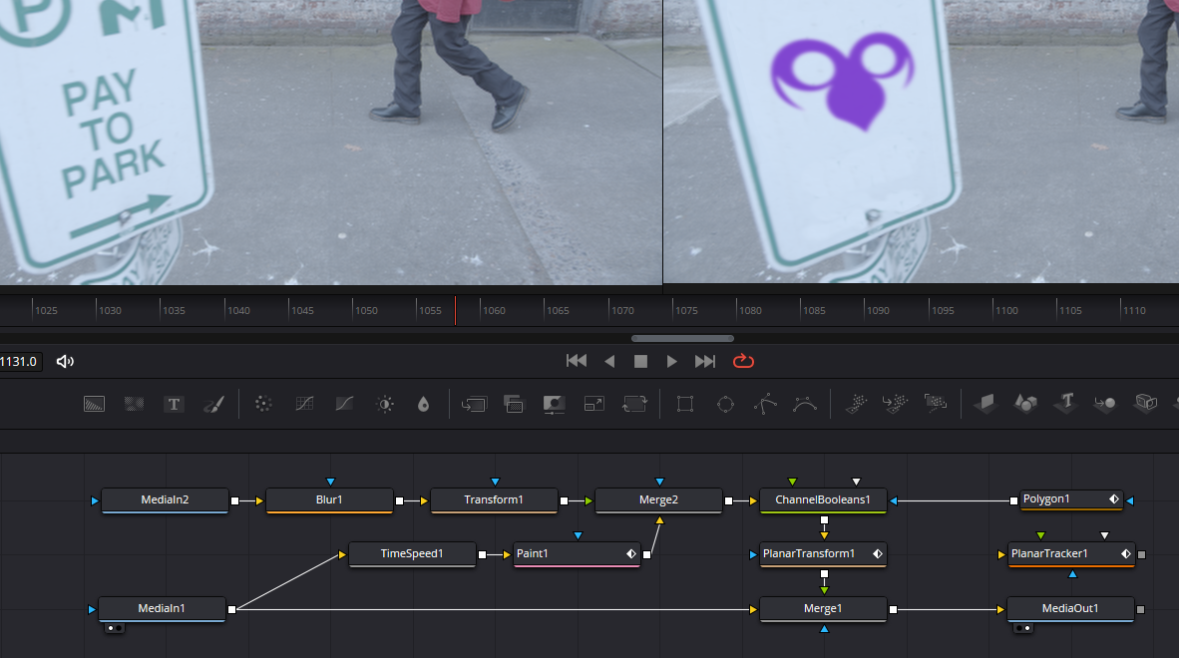This screenshot has width=1179, height=658.
Task: Add a Background node from toolbar
Action: (x=94, y=404)
